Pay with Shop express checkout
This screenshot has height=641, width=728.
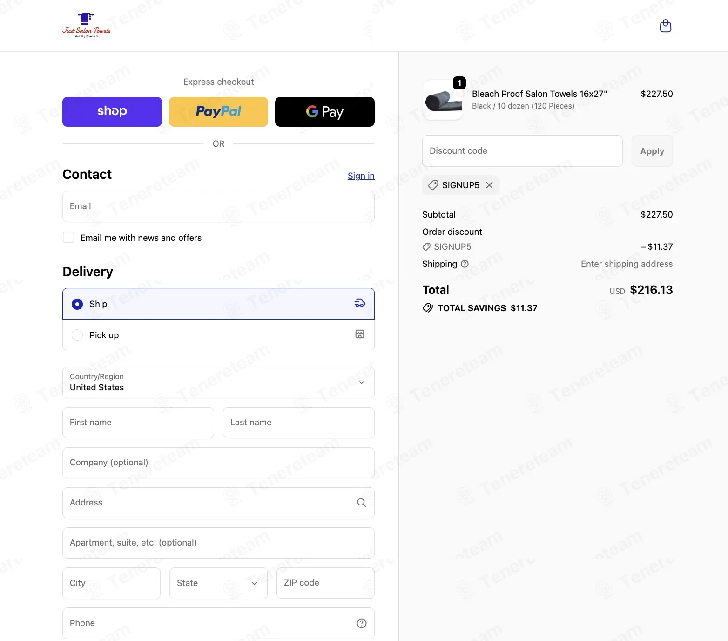pos(112,112)
